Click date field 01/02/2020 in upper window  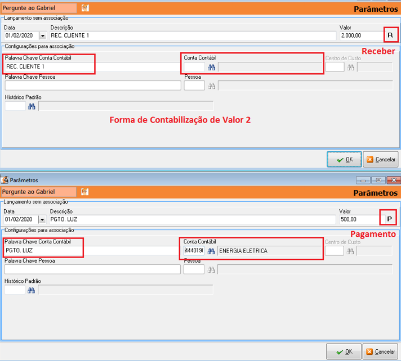21,36
